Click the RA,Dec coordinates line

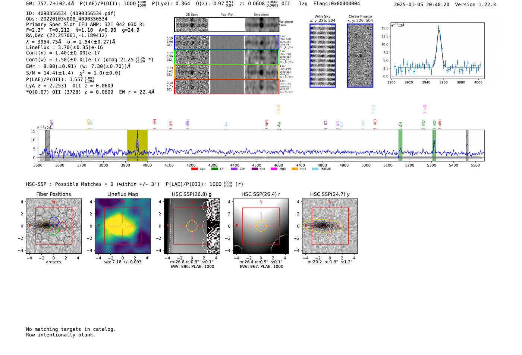point(66,36)
